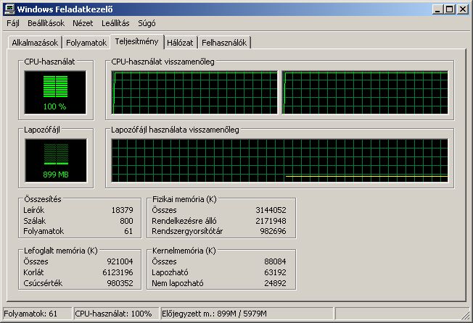473x323 pixels.
Task: Open the Fájl menu
Action: point(13,23)
